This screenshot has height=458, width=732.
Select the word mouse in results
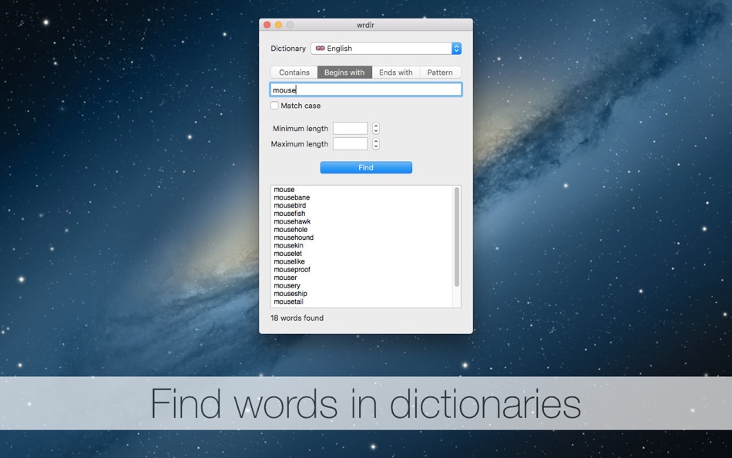point(284,189)
